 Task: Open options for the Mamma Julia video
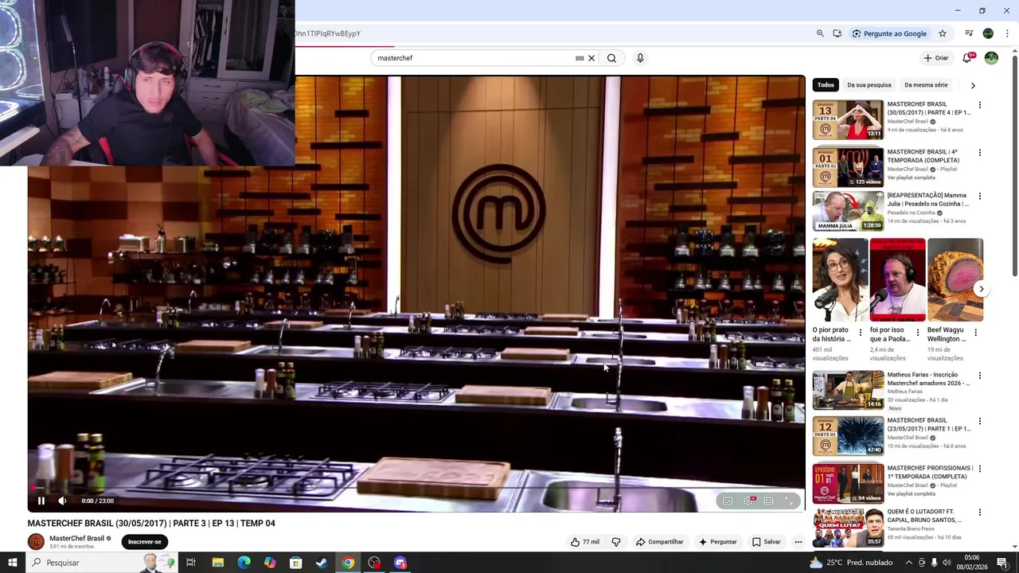click(x=980, y=197)
